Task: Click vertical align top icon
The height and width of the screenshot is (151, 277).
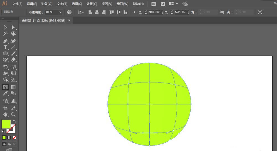Action: [112, 12]
